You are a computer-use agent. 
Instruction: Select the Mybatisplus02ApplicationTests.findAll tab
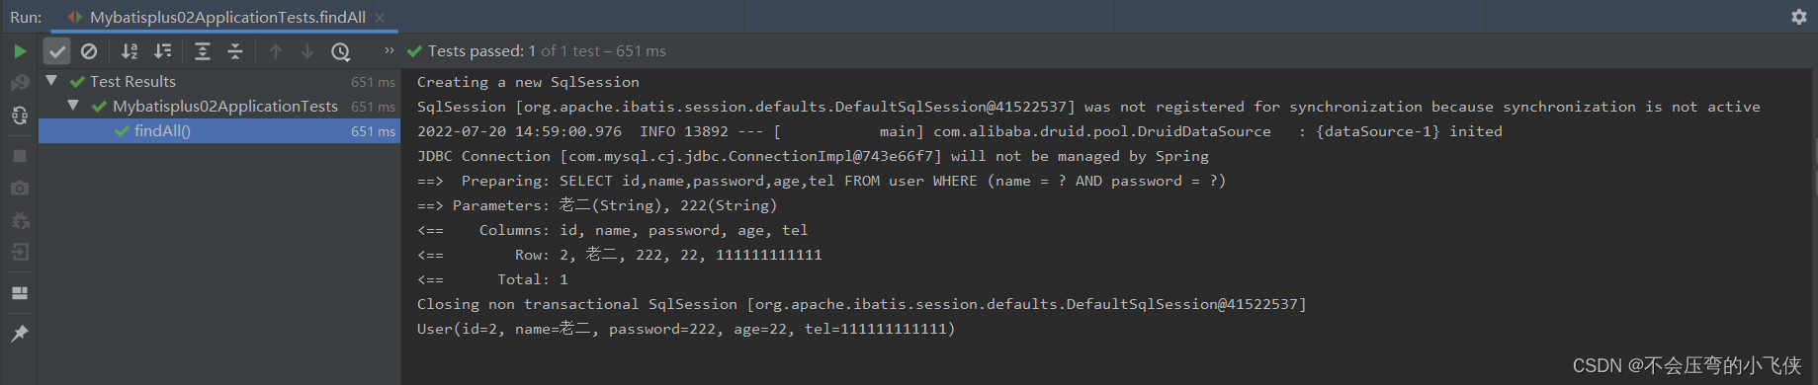pos(227,17)
